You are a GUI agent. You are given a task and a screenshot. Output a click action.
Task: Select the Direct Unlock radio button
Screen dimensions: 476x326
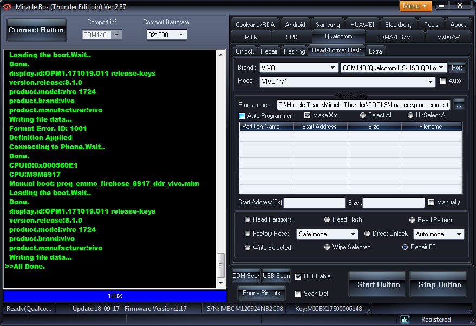click(x=367, y=234)
